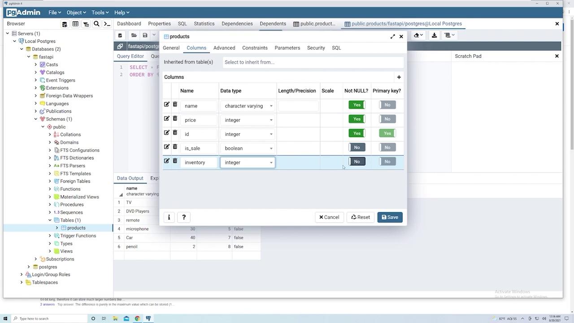Open the File menu

tap(55, 13)
